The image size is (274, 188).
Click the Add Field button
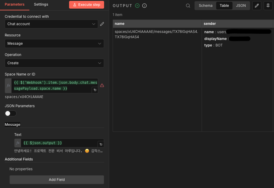[x=57, y=180]
